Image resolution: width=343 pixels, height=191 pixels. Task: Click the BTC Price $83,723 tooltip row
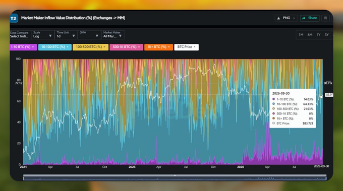pos(293,123)
